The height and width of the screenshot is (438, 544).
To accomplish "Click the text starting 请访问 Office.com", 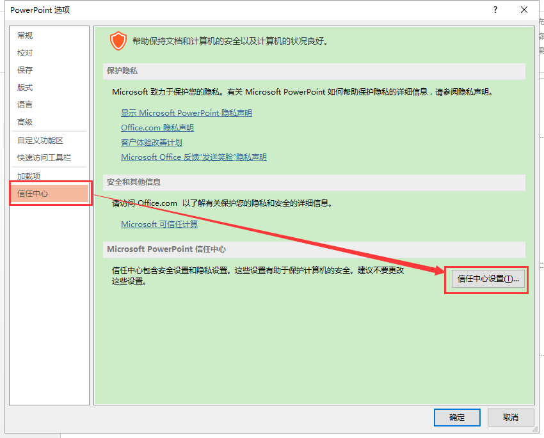I will click(222, 203).
